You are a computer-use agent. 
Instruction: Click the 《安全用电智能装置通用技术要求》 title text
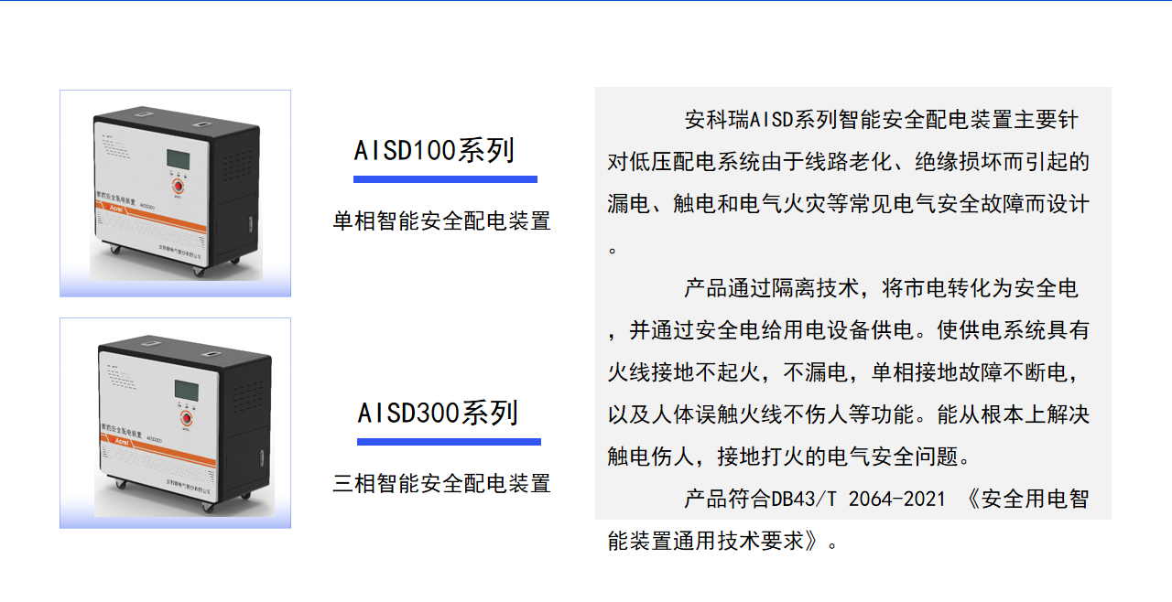849,521
